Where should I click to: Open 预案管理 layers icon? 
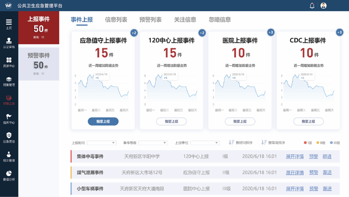tap(9, 79)
